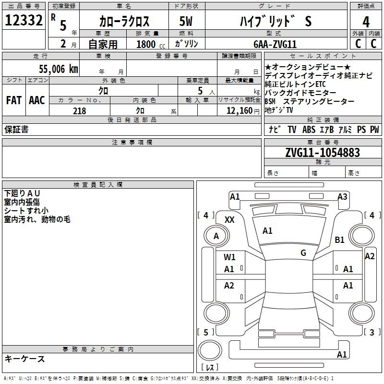The width and height of the screenshot is (384, 384).
Task: Click the recycle deposit amount 12,160
Action: 239,111
